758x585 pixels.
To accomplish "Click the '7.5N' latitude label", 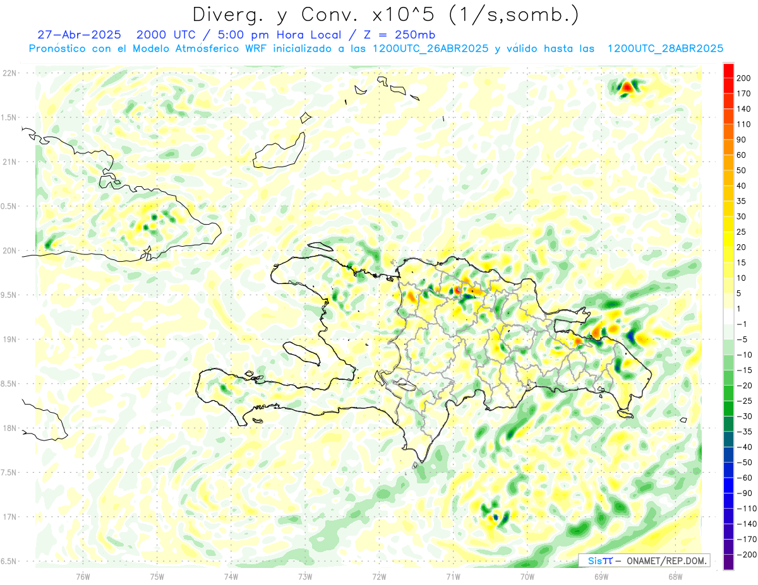I will click(x=8, y=473).
